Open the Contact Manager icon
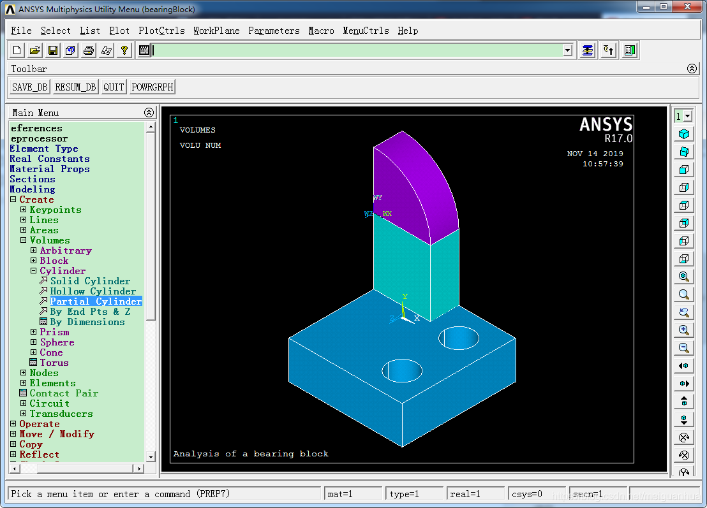Image resolution: width=707 pixels, height=508 pixels. tap(630, 50)
